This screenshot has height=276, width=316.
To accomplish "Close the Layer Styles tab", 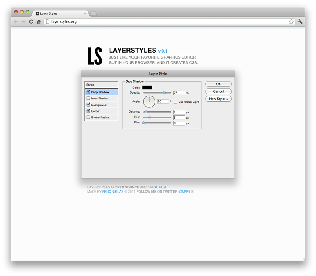I will click(x=85, y=13).
